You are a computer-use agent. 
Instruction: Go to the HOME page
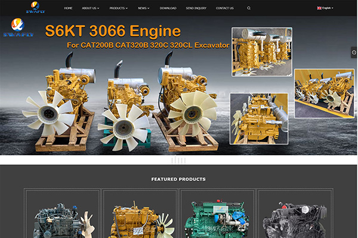point(68,8)
